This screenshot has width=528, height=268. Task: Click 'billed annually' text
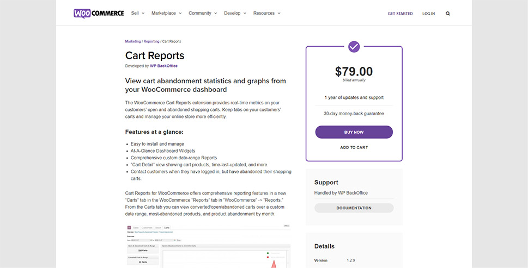point(354,80)
